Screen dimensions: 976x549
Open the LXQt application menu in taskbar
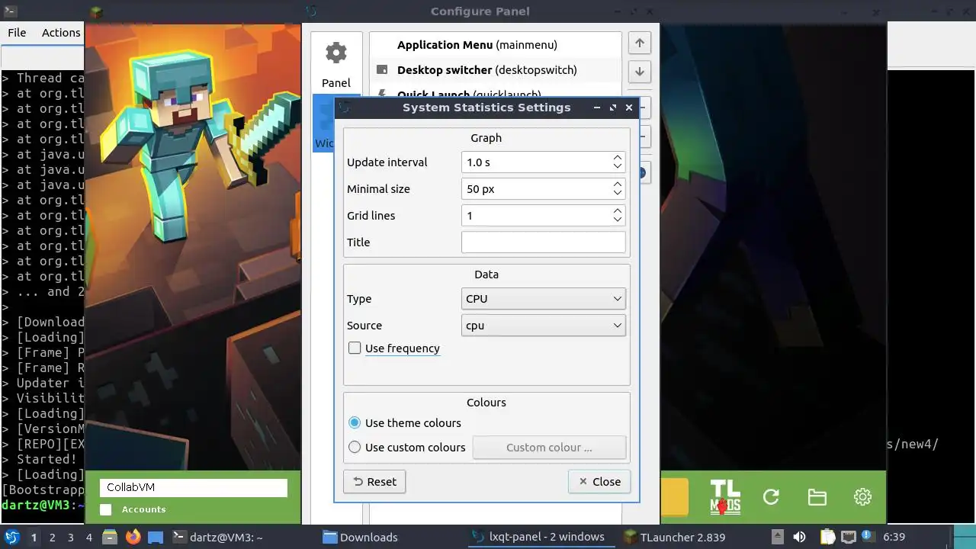pos(12,537)
